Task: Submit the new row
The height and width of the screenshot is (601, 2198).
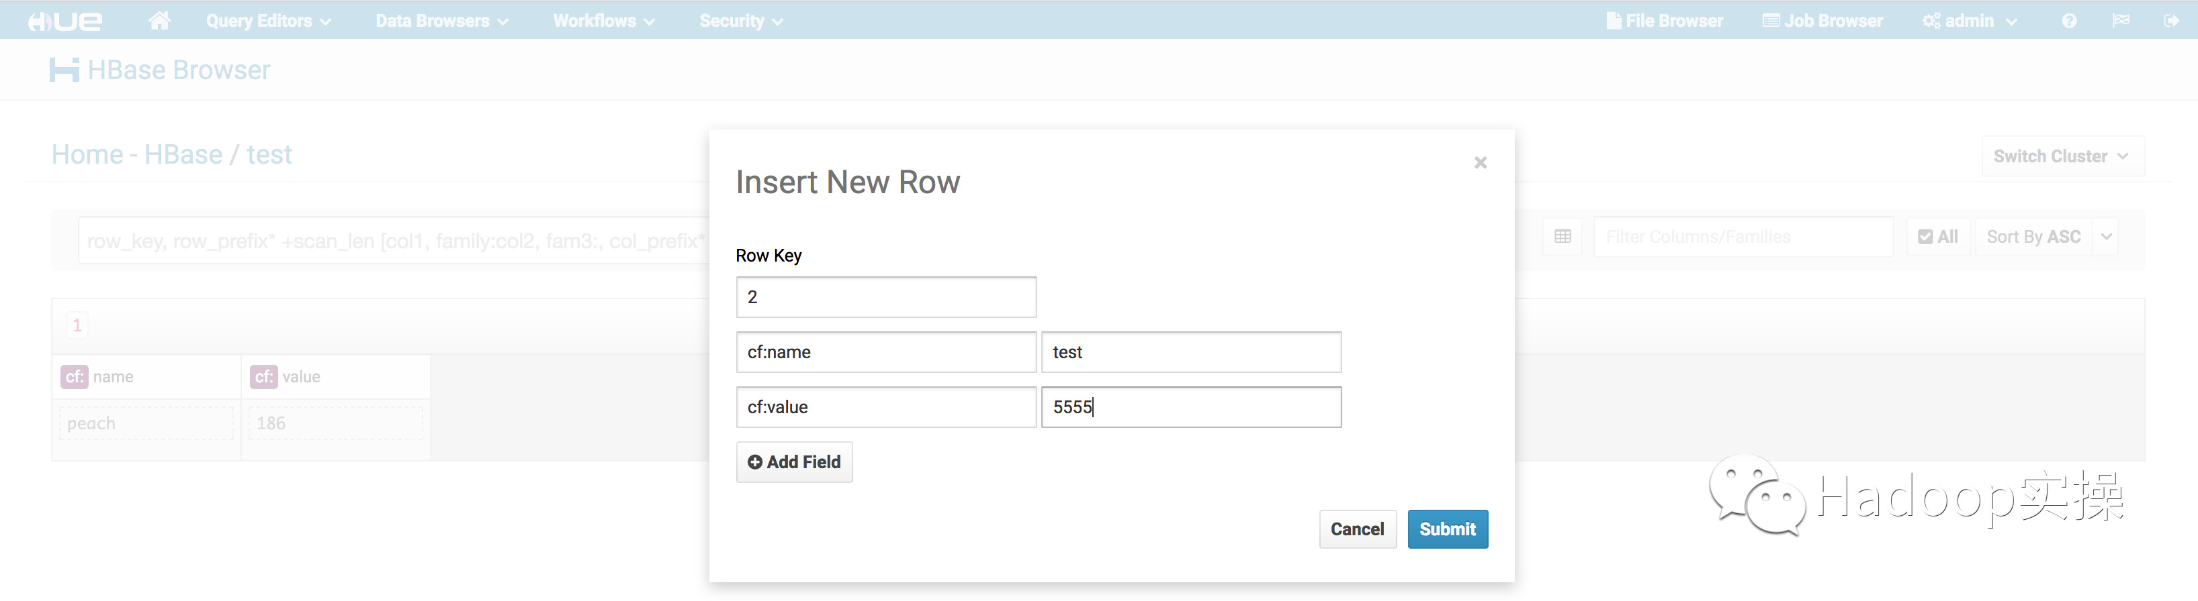Action: pyautogui.click(x=1447, y=529)
